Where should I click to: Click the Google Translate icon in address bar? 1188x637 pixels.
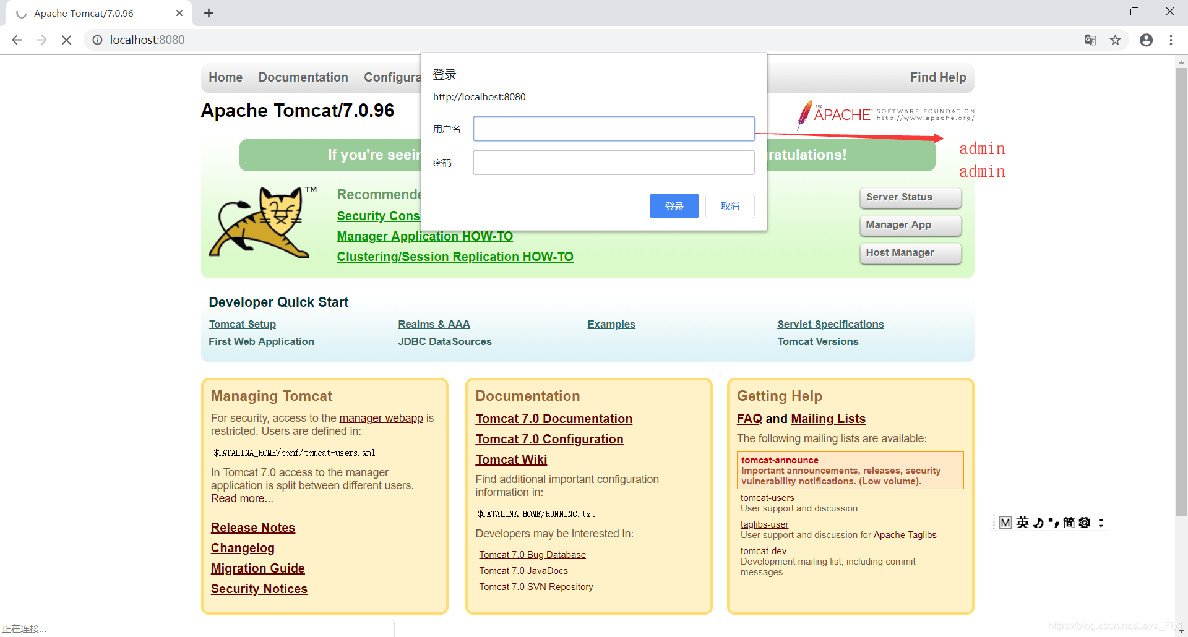click(1090, 40)
